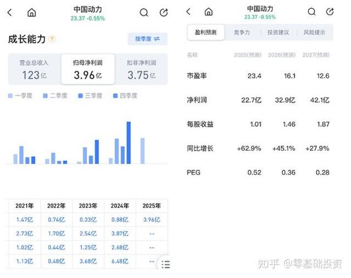Toggle the 按季度 view switch
This screenshot has height=278, width=351.
tap(147, 39)
